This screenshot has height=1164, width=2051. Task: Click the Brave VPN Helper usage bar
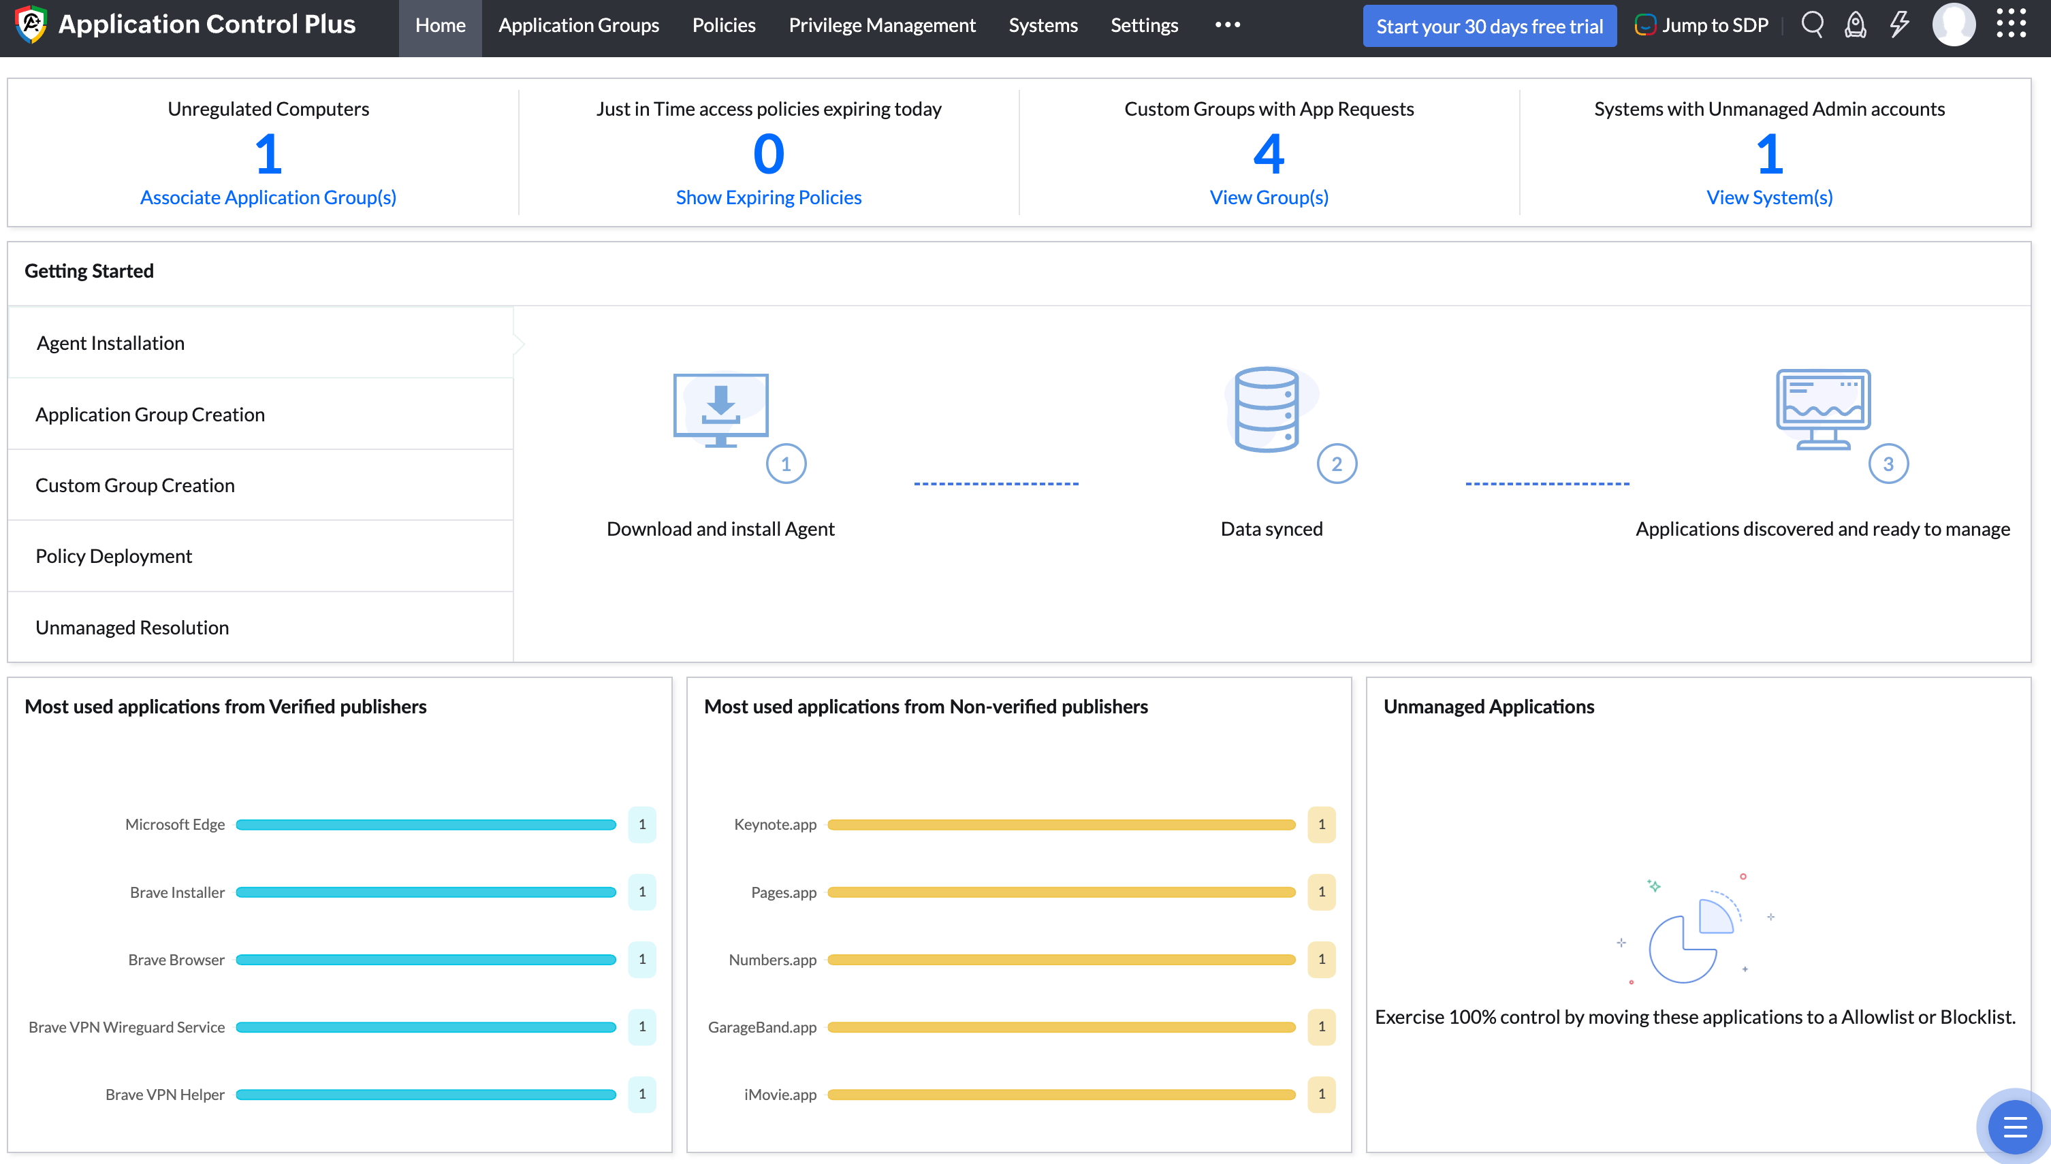click(x=426, y=1095)
